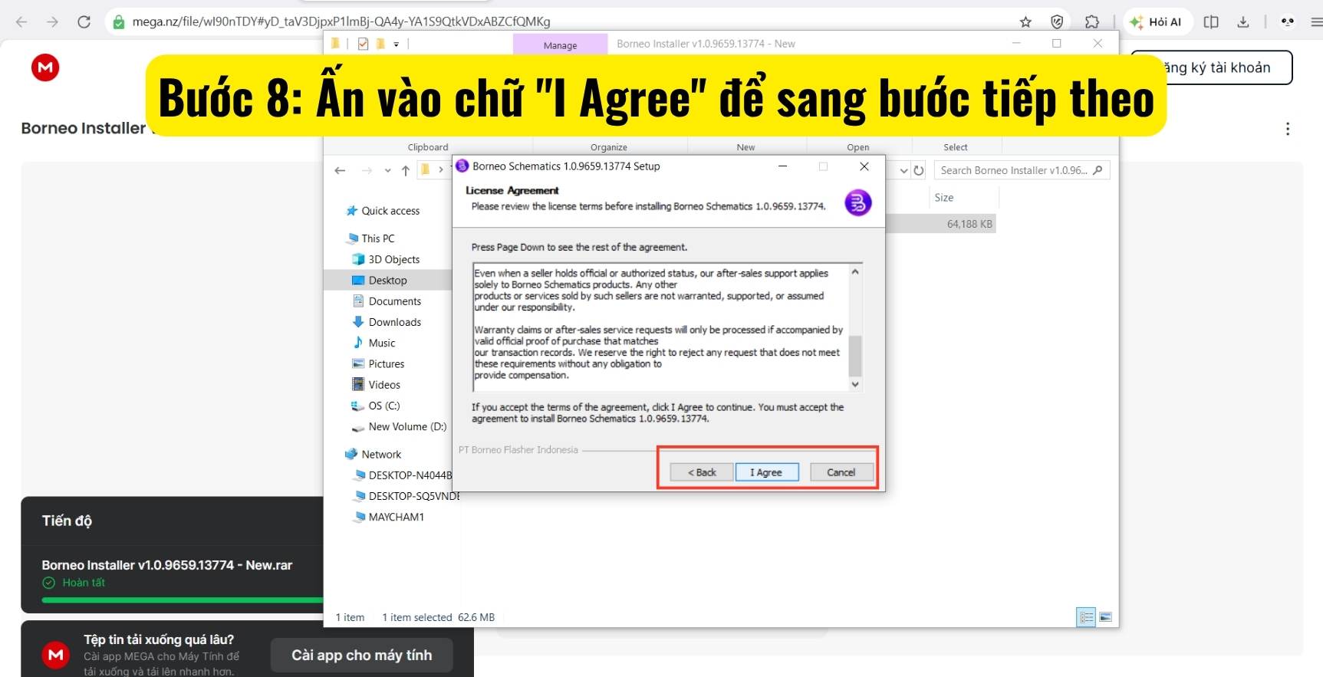This screenshot has height=677, width=1323.
Task: Ask the browser's Hỏi AI assistant
Action: click(1157, 21)
